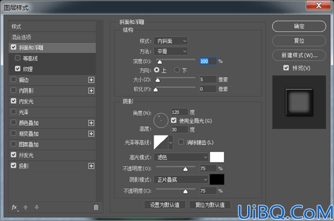334x221 pixels.
Task: Click the 角度(N) input field showing 120
Action: pyautogui.click(x=180, y=112)
